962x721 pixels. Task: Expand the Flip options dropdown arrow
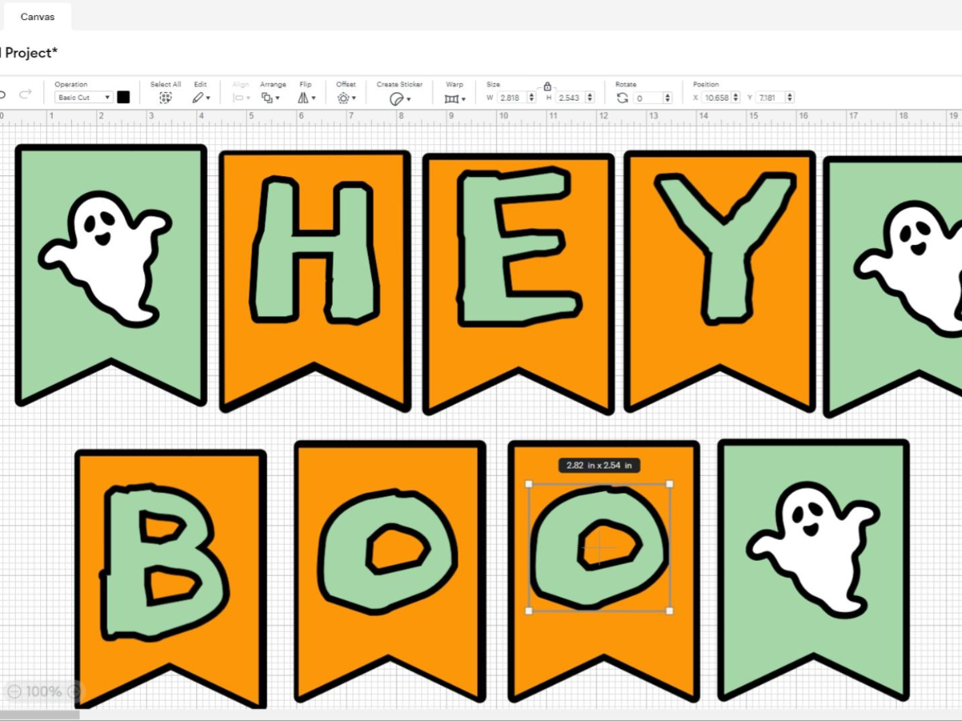point(314,98)
